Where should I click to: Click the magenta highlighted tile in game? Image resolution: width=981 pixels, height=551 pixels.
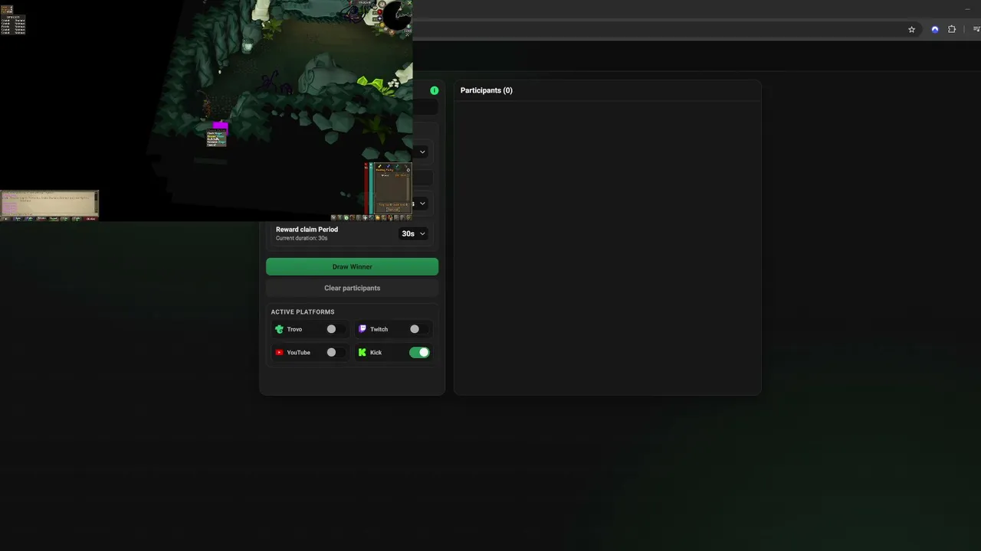(220, 126)
